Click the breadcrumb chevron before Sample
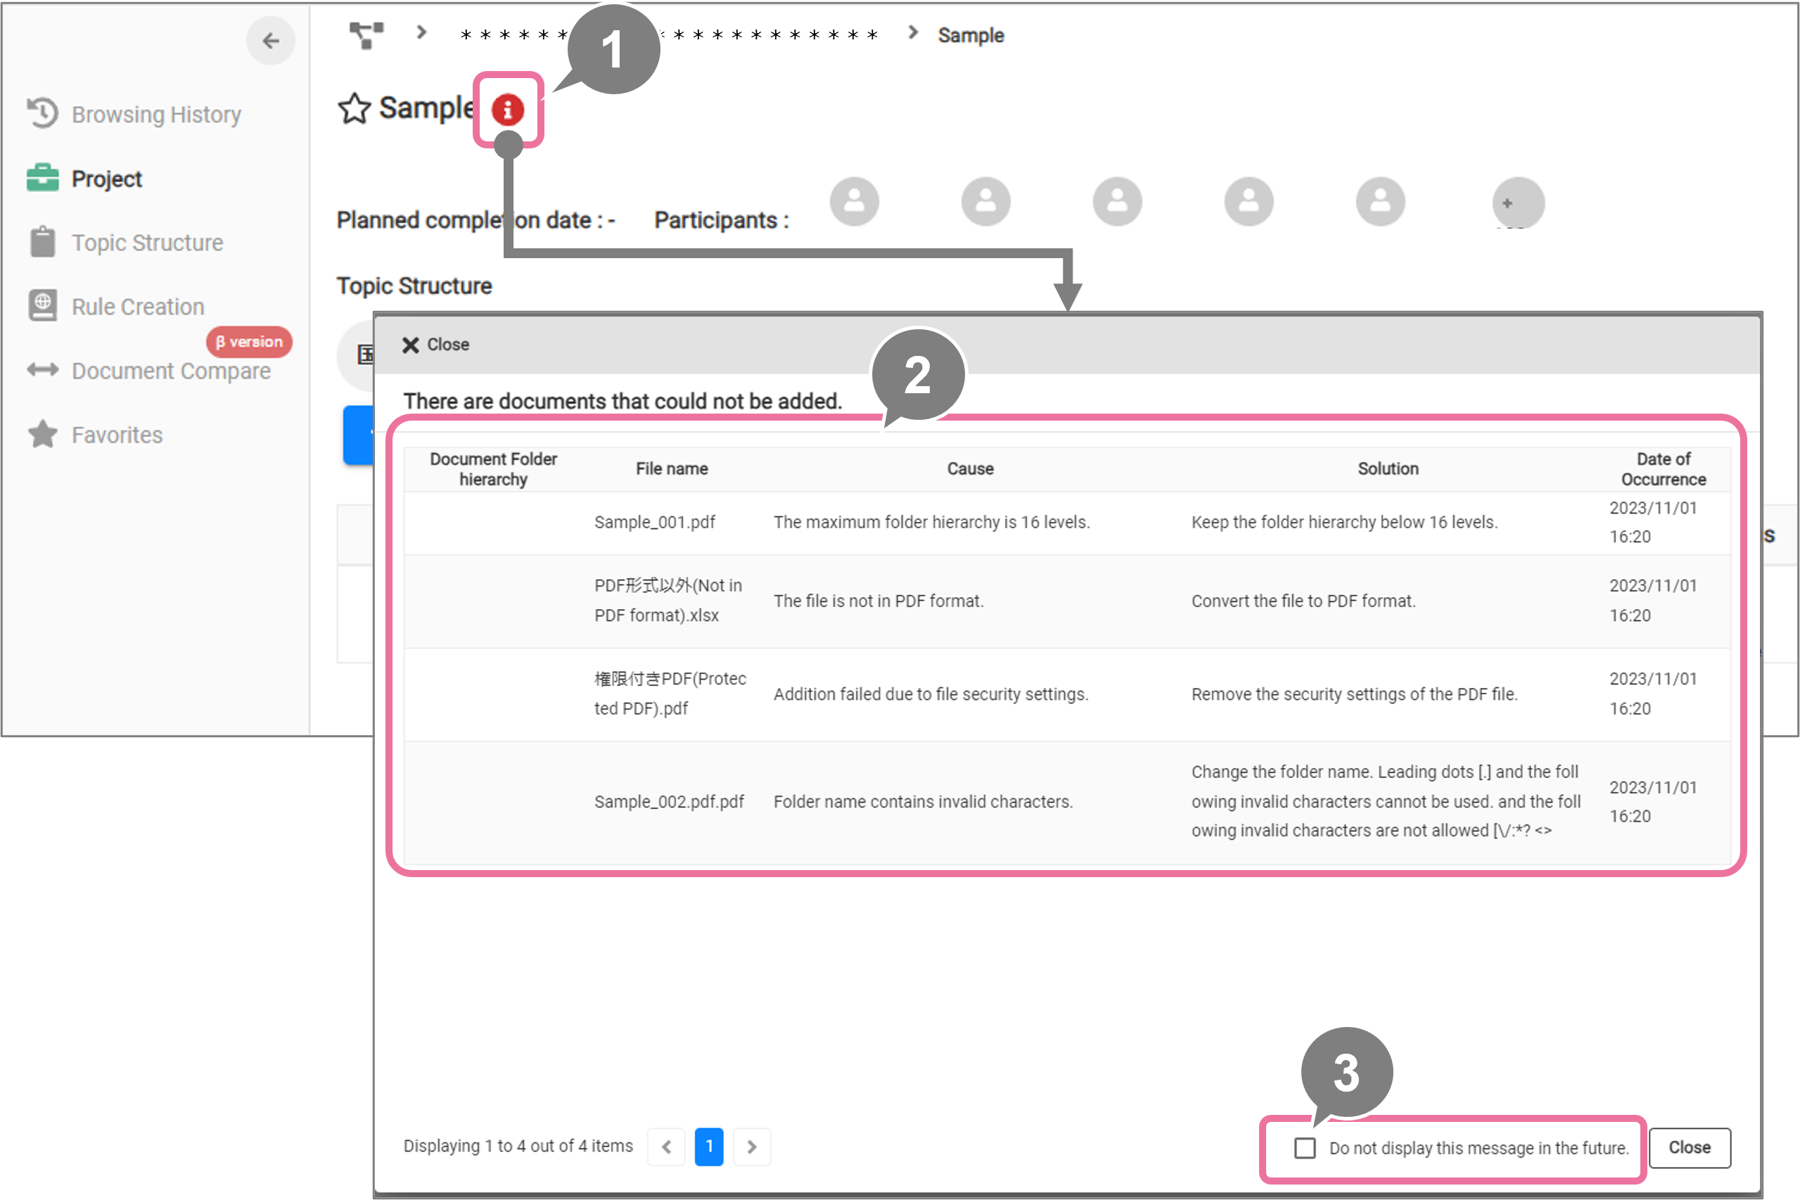Image resolution: width=1800 pixels, height=1200 pixels. click(912, 33)
